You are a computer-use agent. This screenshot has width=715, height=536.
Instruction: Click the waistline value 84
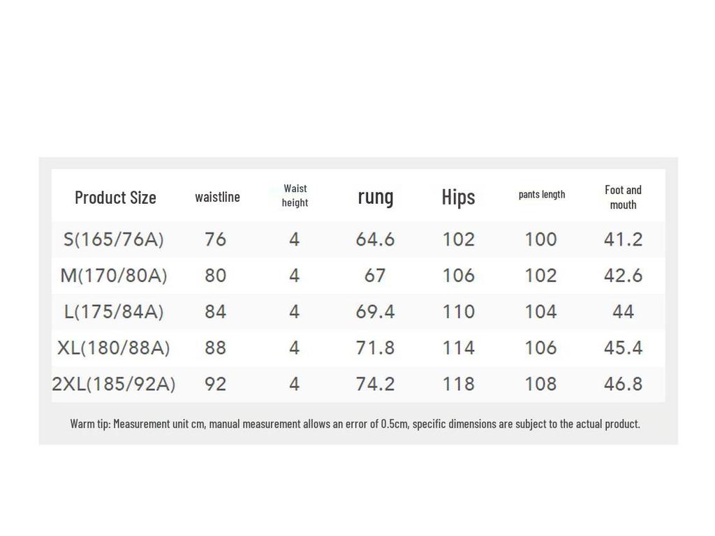(x=215, y=311)
